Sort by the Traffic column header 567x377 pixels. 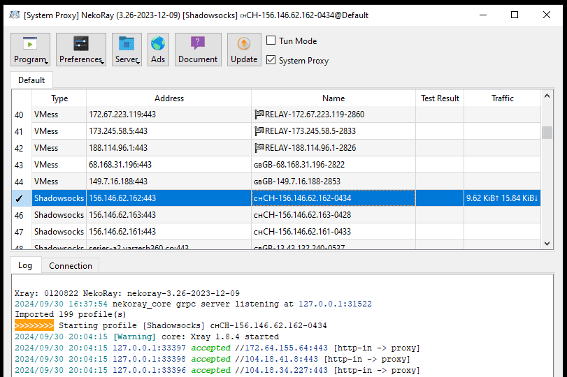tap(502, 98)
